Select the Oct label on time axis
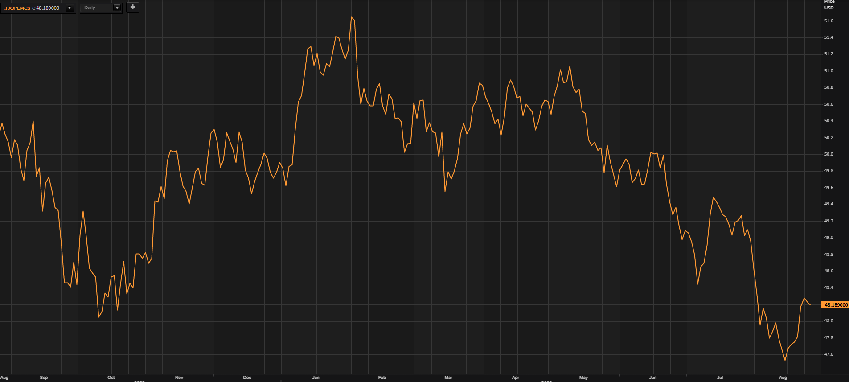The image size is (849, 382). point(111,378)
